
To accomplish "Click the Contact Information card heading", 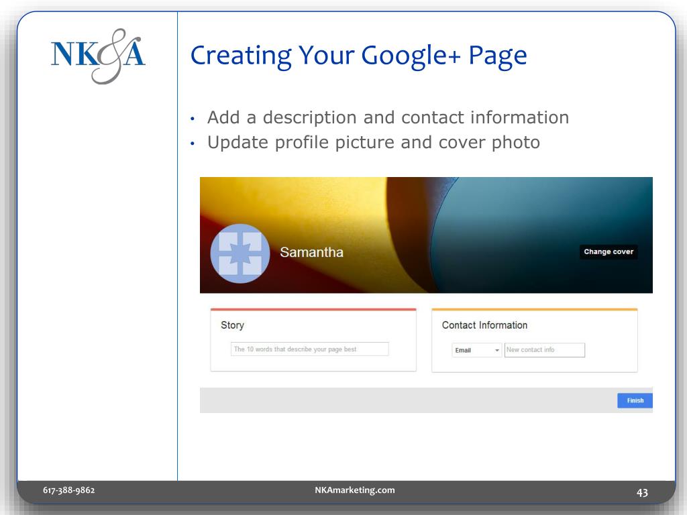I will click(x=484, y=325).
